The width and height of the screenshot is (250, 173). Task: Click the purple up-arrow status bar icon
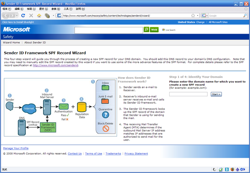tap(237, 170)
